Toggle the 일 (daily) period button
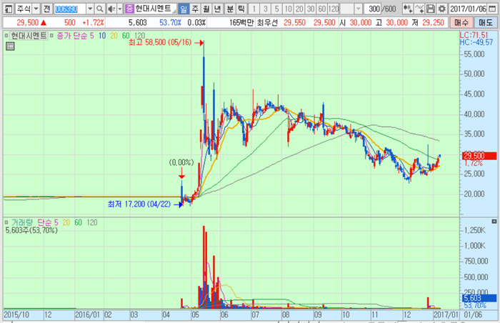This screenshot has height=323, width=500. 184,9
